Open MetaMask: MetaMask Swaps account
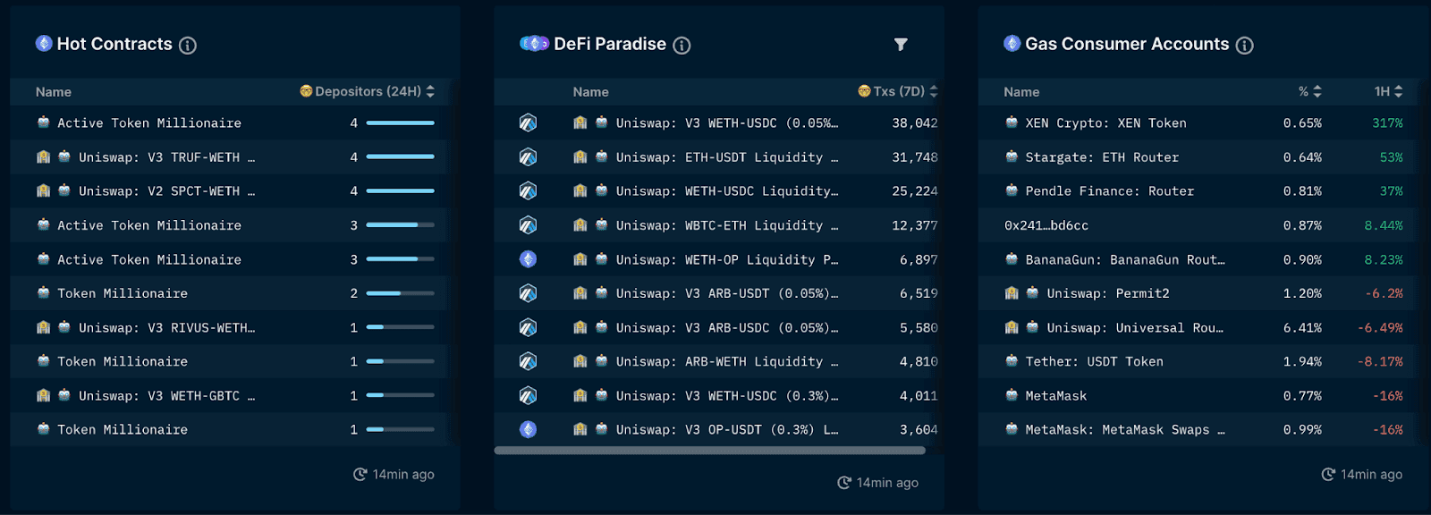This screenshot has width=1431, height=515. pos(1125,430)
